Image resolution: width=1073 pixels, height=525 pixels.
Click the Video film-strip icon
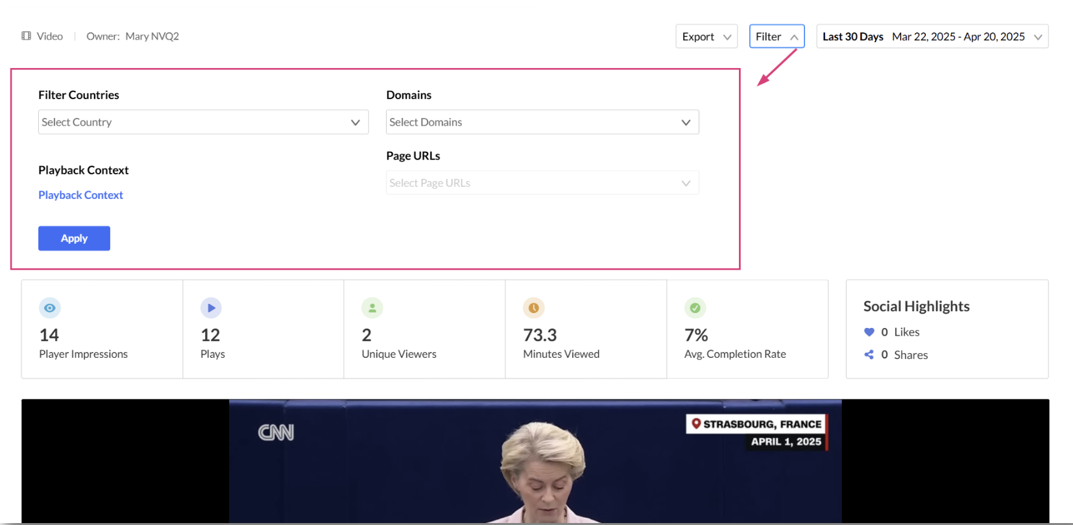click(26, 36)
